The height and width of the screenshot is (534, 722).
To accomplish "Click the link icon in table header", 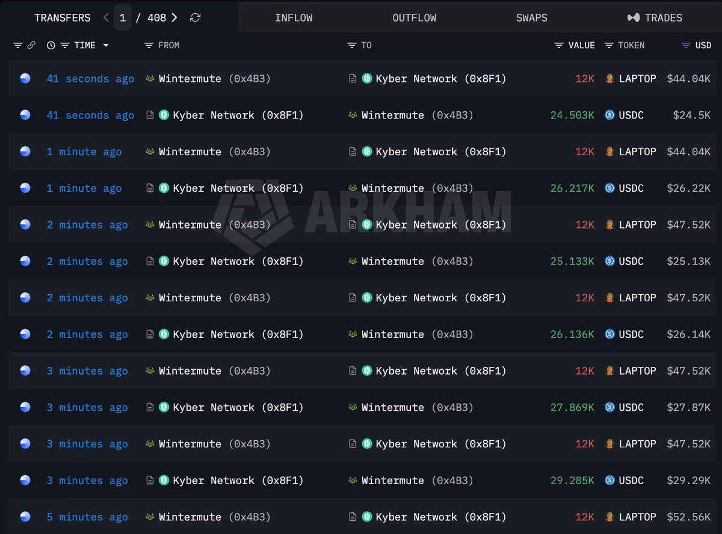I will pos(31,45).
